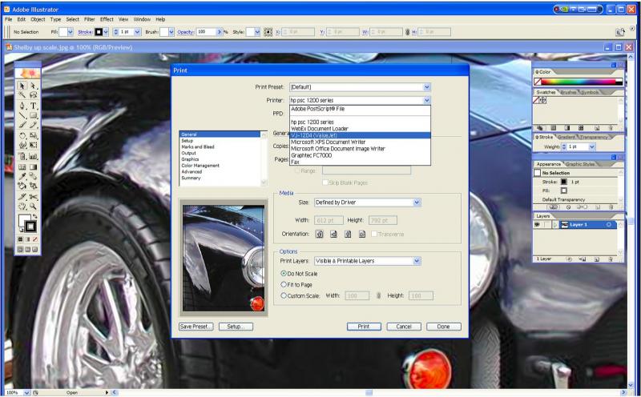Image resolution: width=641 pixels, height=397 pixels.
Task: Hide Layer 1 with eye icon
Action: pos(537,225)
